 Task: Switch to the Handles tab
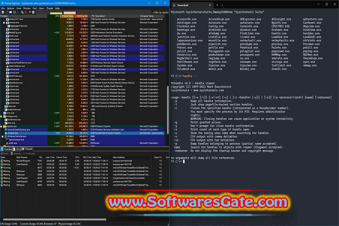[7, 149]
